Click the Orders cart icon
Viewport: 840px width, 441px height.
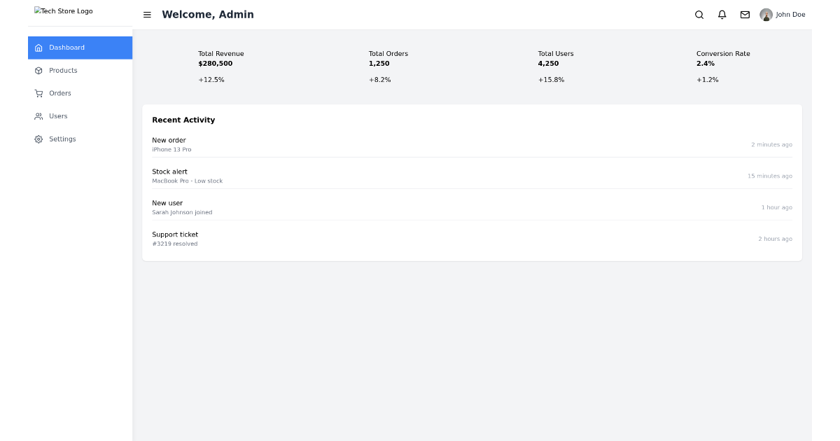click(x=38, y=94)
